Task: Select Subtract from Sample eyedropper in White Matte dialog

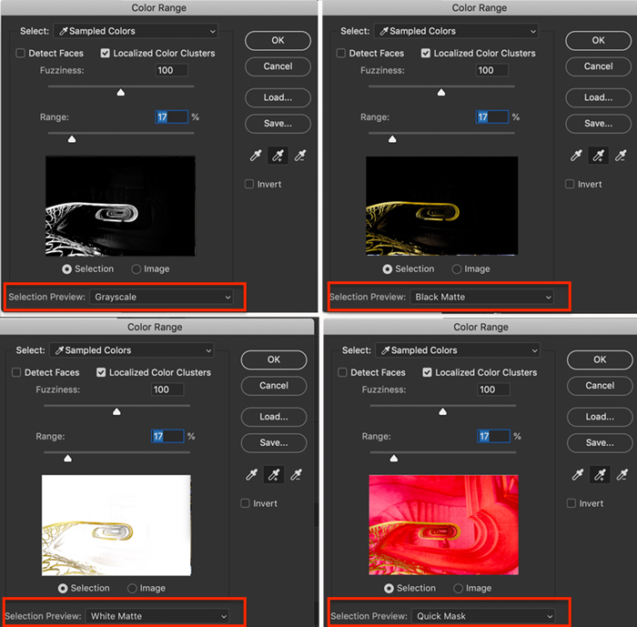Action: click(x=296, y=474)
